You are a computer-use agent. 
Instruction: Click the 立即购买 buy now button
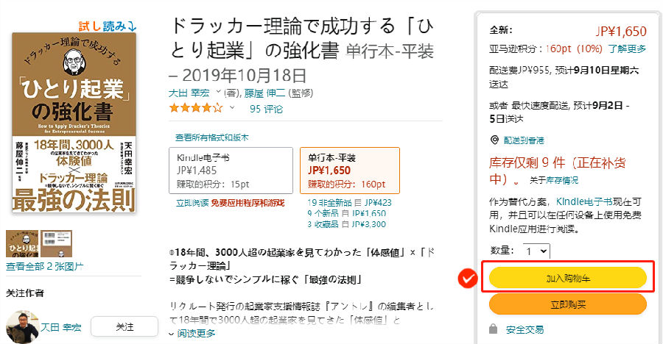(567, 304)
